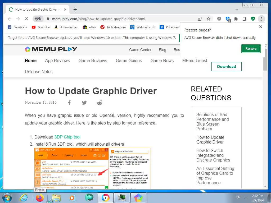Click the padlock site info icon
Screen dimensions: 271x203
click(x=48, y=19)
